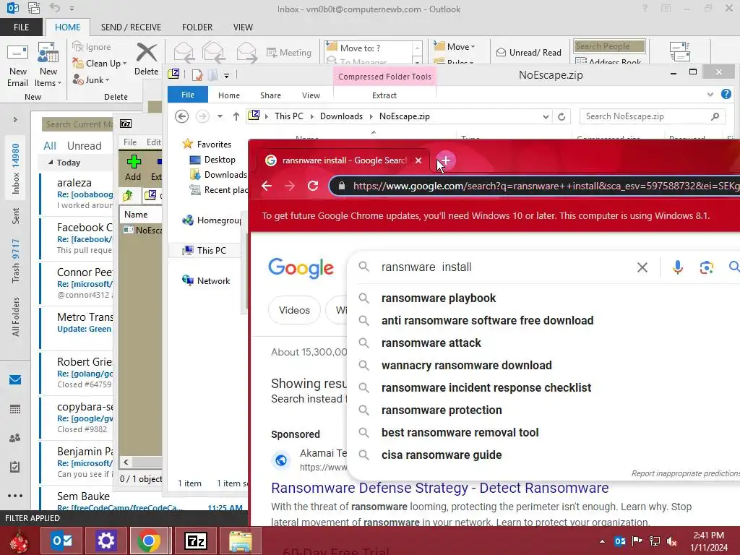The image size is (740, 555).
Task: Select All filter in Outlook list
Action: pyautogui.click(x=50, y=145)
